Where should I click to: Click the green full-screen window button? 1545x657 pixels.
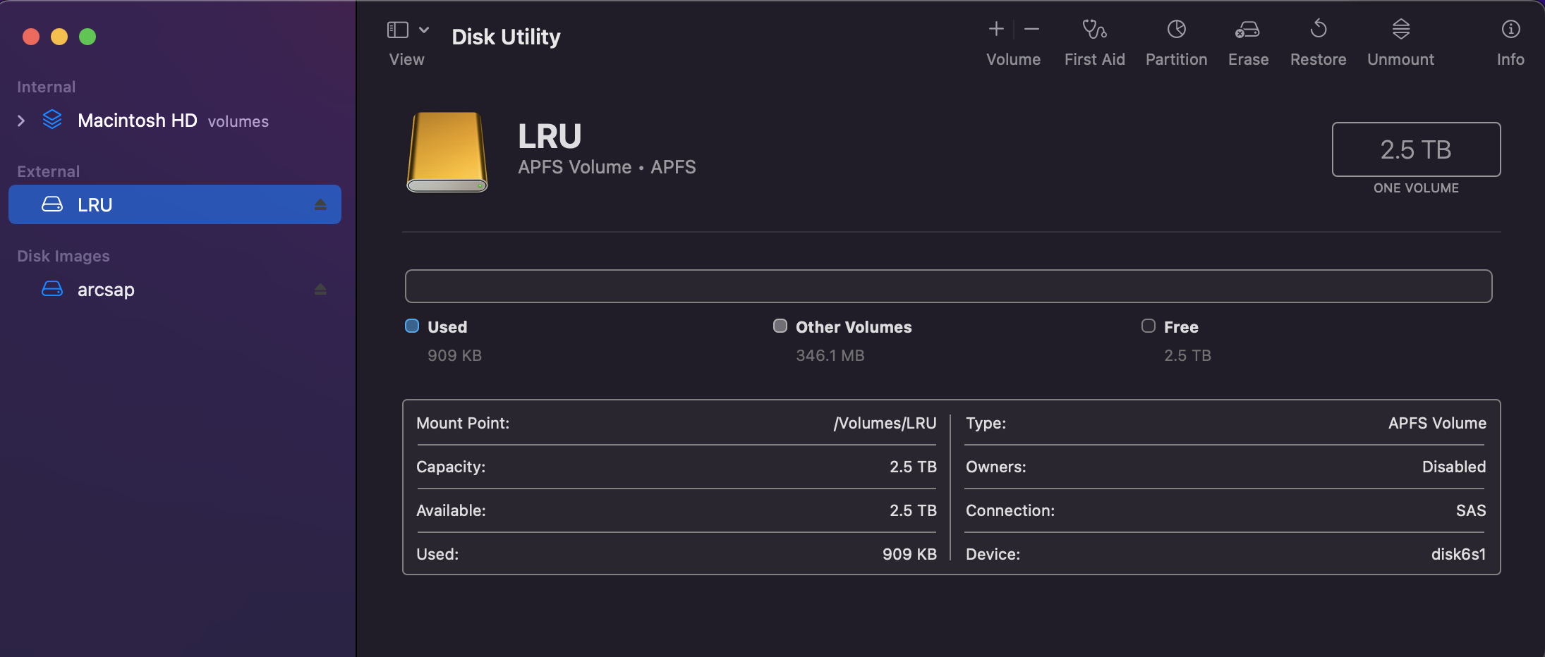point(87,37)
